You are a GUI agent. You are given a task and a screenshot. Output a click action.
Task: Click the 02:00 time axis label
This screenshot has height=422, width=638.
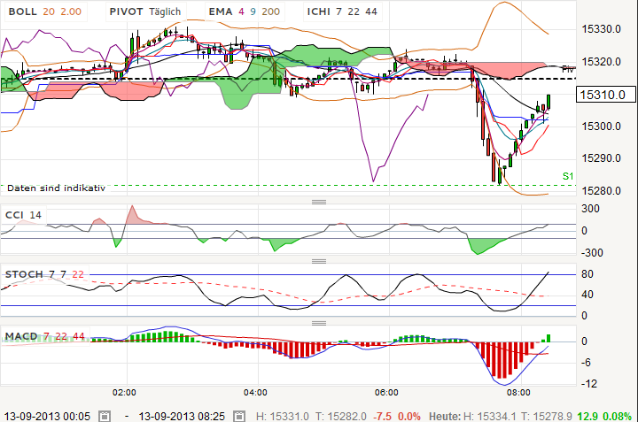coord(124,392)
